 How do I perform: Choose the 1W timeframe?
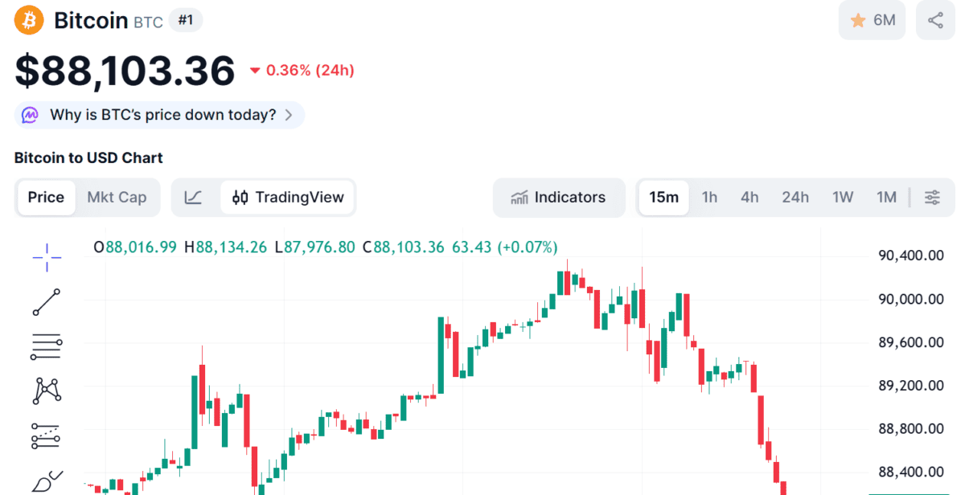point(843,198)
